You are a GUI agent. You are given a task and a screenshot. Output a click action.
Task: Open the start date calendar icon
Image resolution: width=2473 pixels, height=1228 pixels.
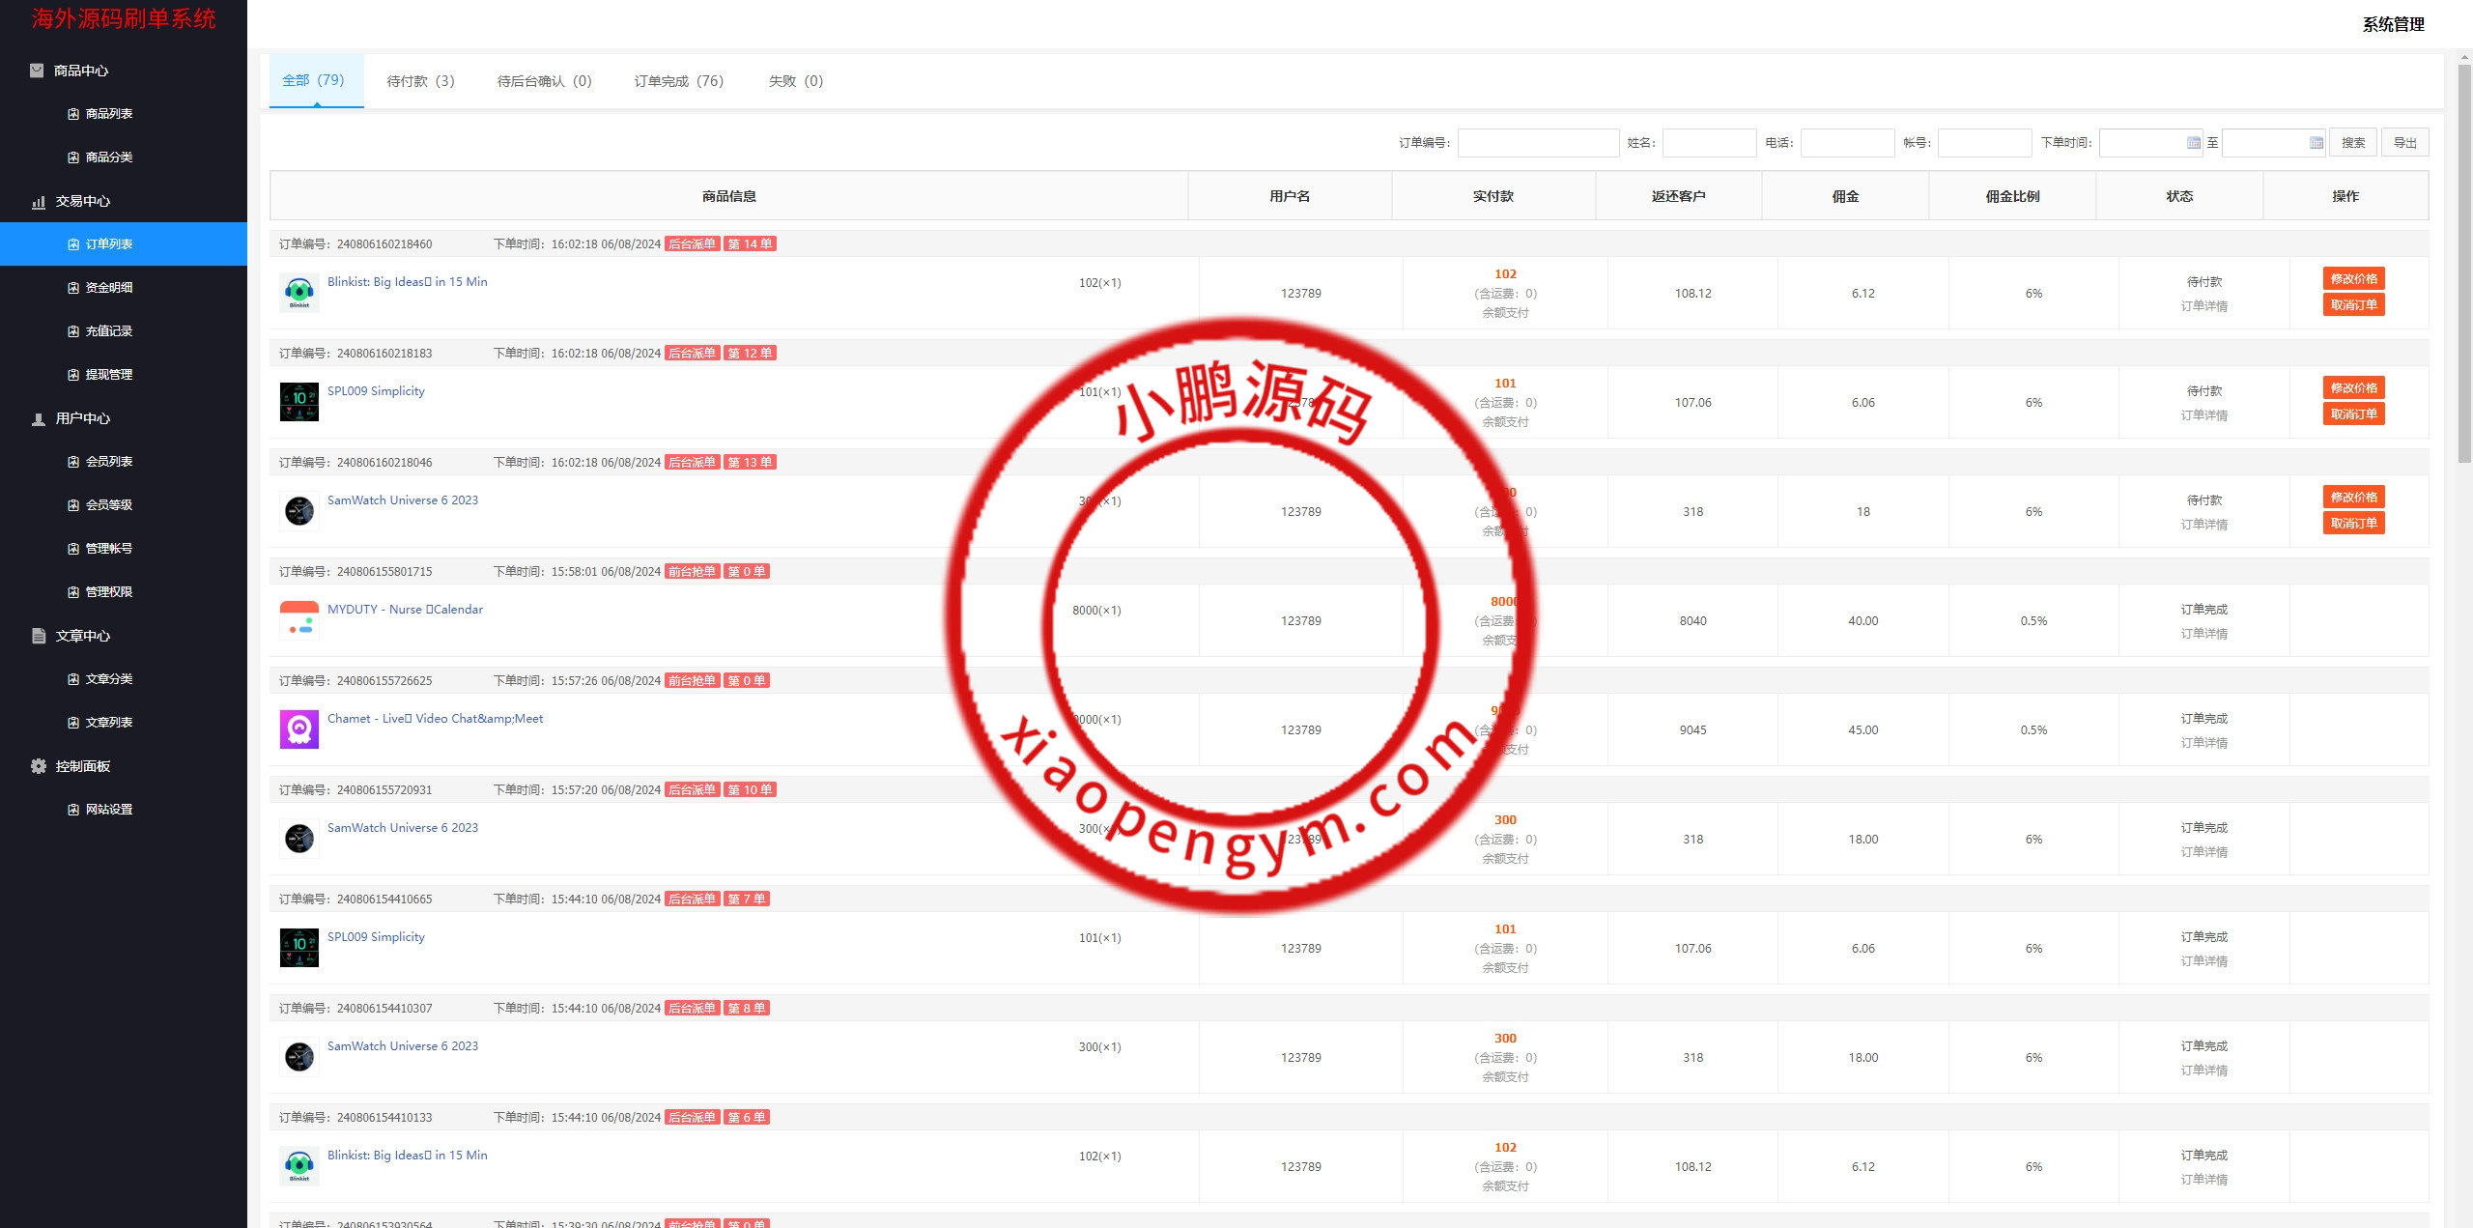pyautogui.click(x=2193, y=143)
